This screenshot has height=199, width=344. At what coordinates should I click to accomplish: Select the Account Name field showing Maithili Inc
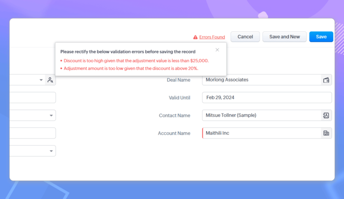coord(262,133)
